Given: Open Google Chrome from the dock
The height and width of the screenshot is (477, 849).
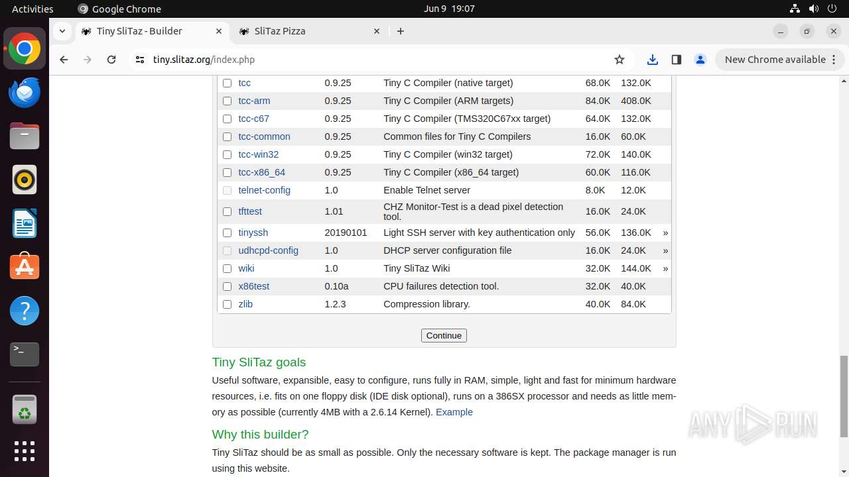Looking at the screenshot, I should pos(25,49).
